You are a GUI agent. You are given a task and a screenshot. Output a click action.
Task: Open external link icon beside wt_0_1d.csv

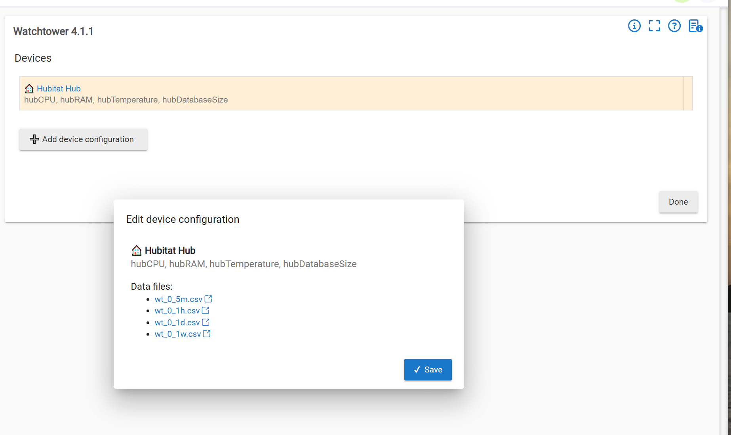[206, 322]
